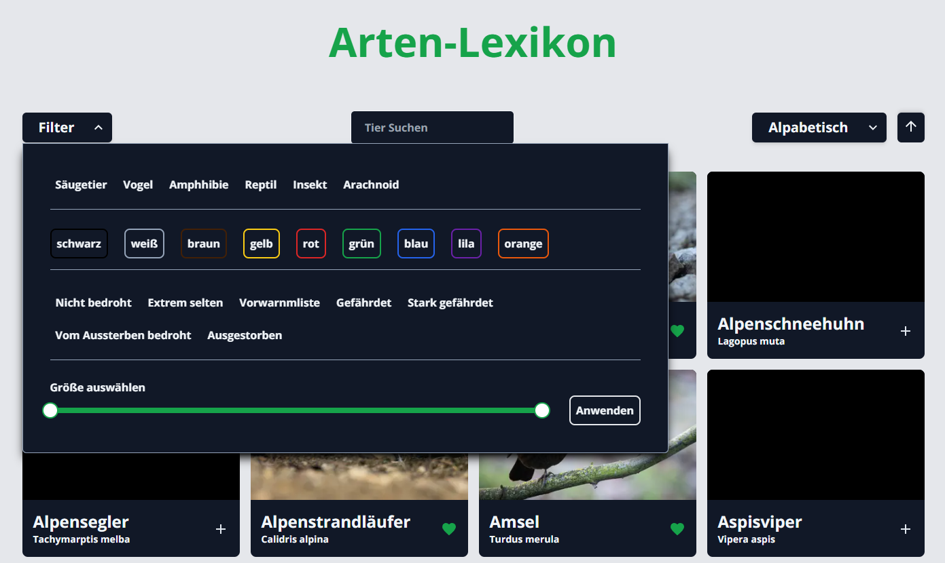Click the plus icon on Aspisviper card

point(905,529)
